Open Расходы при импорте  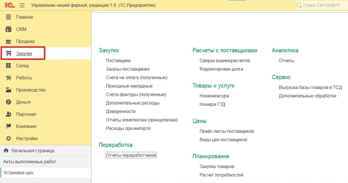128,128
